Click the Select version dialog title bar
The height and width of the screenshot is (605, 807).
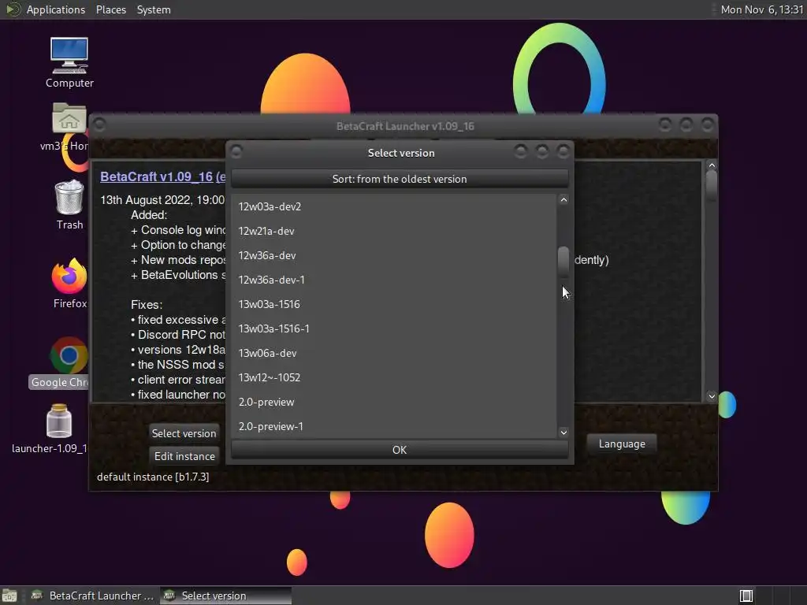[x=400, y=153]
